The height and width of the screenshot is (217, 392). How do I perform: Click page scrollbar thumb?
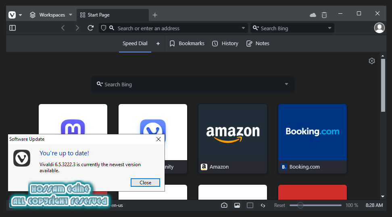coord(383,85)
